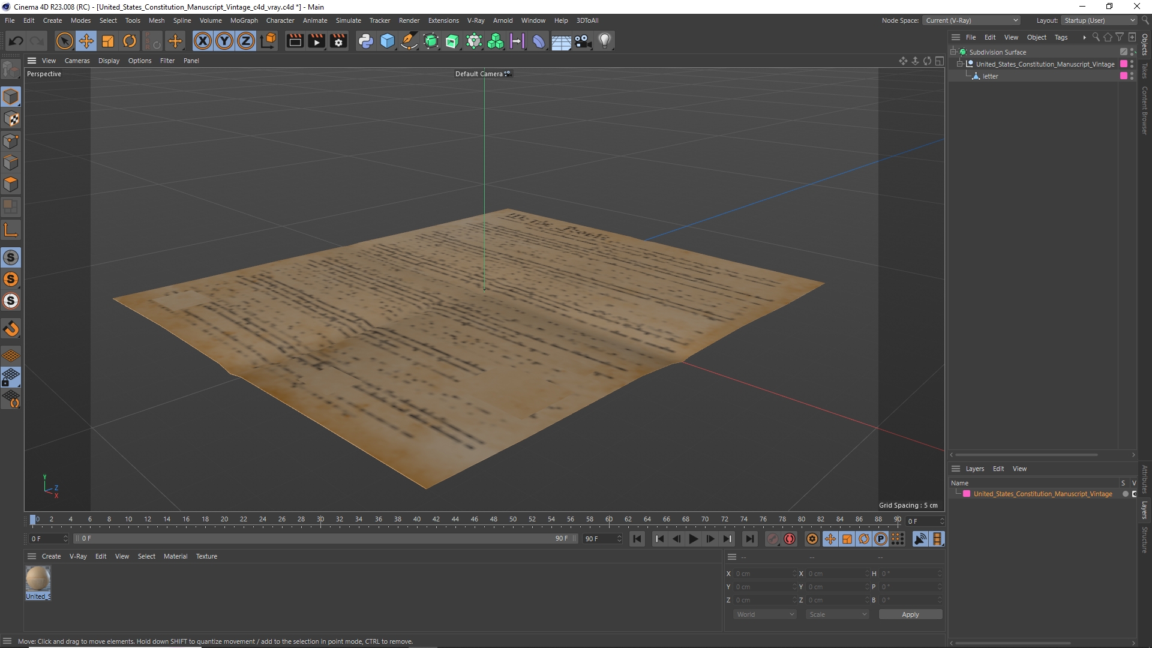The width and height of the screenshot is (1152, 648).
Task: Lock the Z axis
Action: point(246,41)
